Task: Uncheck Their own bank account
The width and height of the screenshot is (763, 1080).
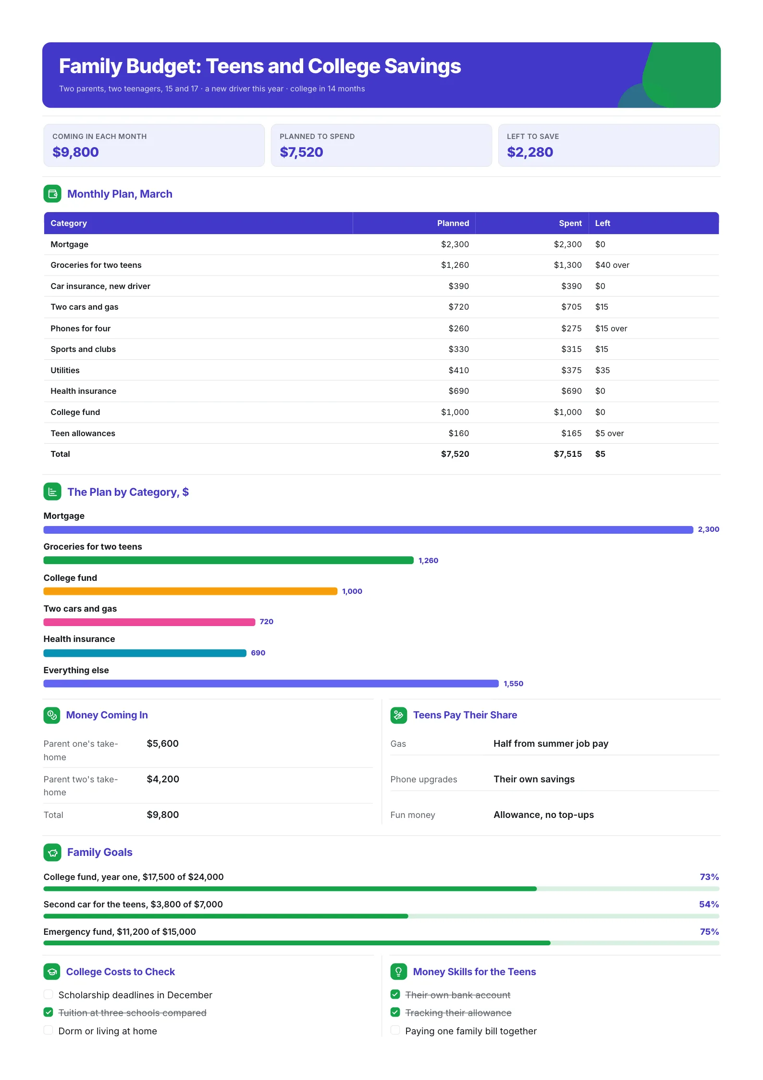Action: 395,994
